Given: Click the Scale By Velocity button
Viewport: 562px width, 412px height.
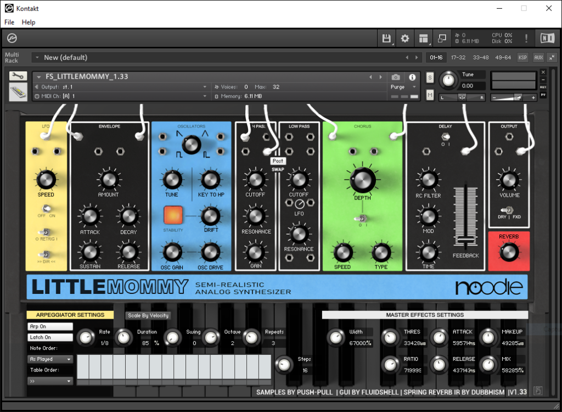Looking at the screenshot, I should click(x=148, y=315).
